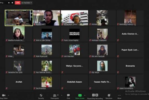Screen dimensions: 149x100
Task: Click the muted mic icon beside Dhika
Action: (6, 56)
